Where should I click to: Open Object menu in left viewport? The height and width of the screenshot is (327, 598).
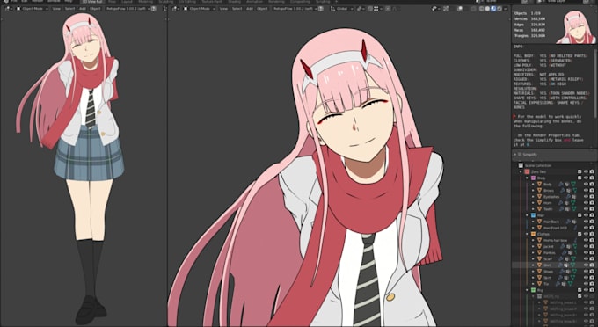95,9
